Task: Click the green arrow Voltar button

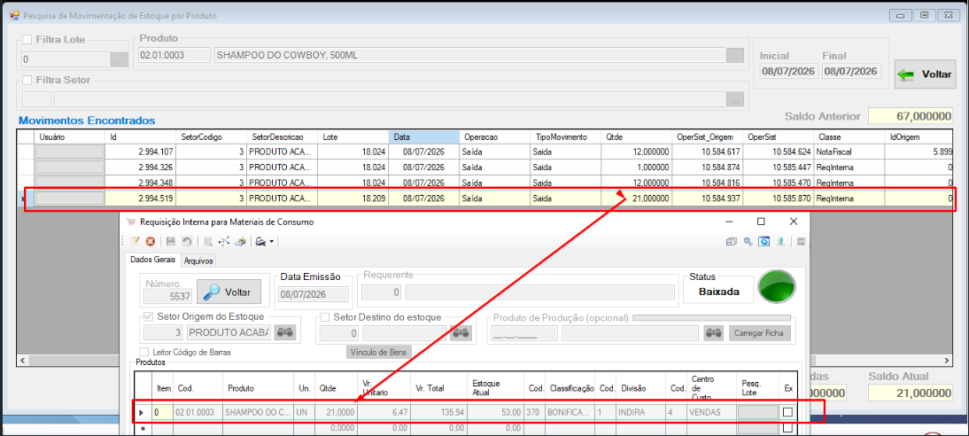Action: coord(925,74)
